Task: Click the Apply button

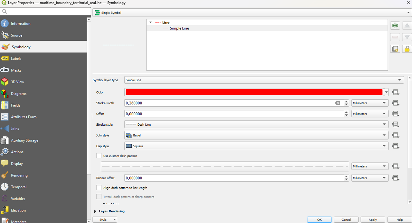Action: 373,220
